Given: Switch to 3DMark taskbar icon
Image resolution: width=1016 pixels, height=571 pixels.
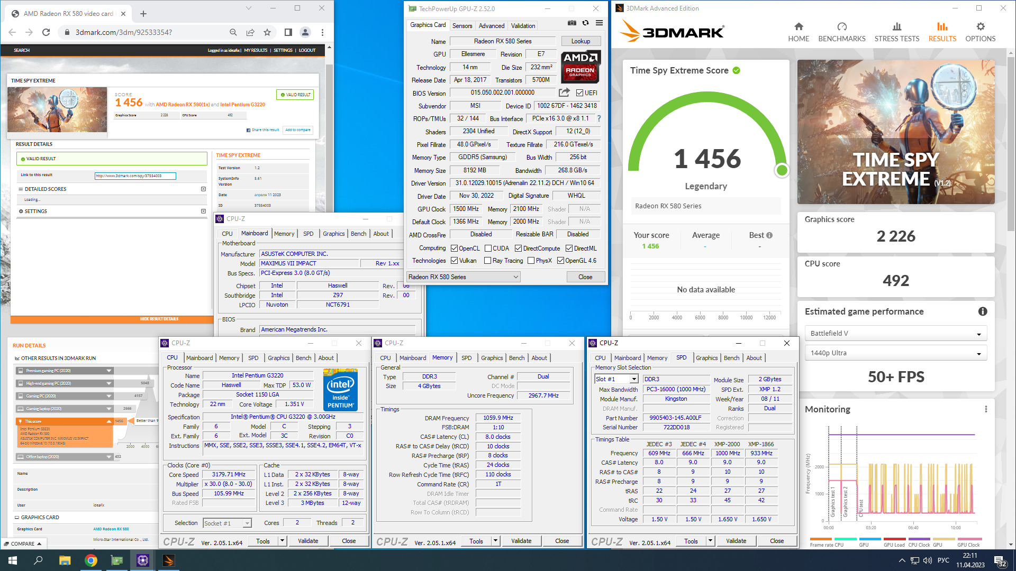Looking at the screenshot, I should (168, 560).
